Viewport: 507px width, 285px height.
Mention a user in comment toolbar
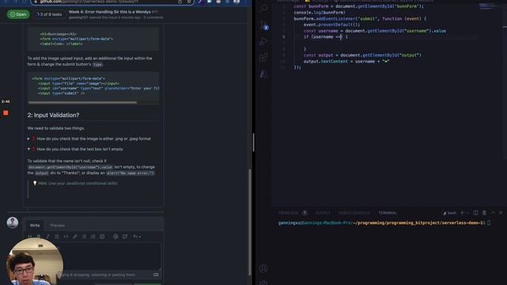coord(116,237)
